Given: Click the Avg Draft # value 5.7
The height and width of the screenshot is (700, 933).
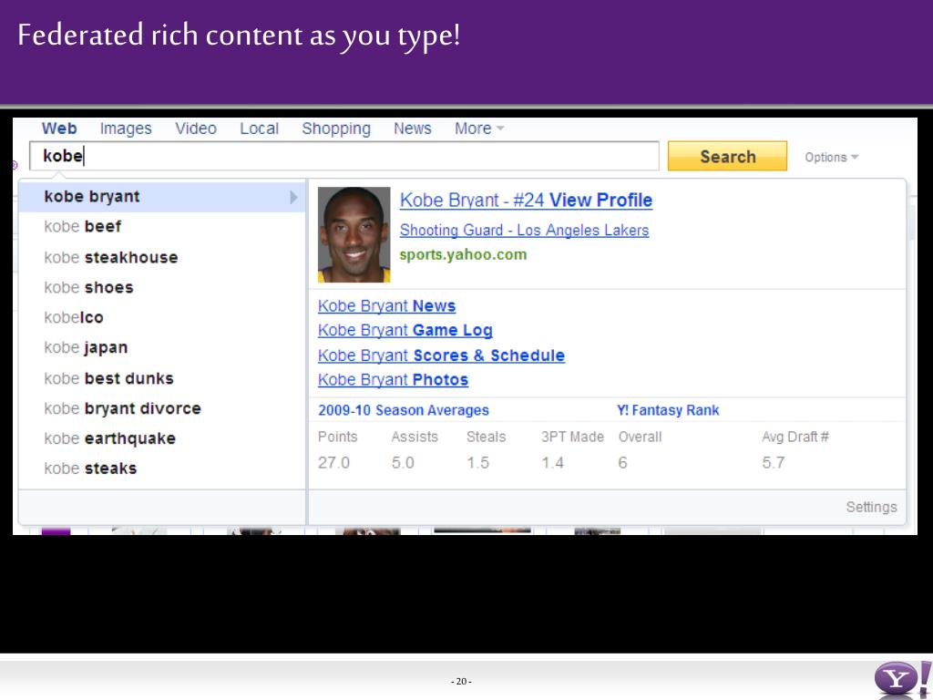Looking at the screenshot, I should pos(774,462).
